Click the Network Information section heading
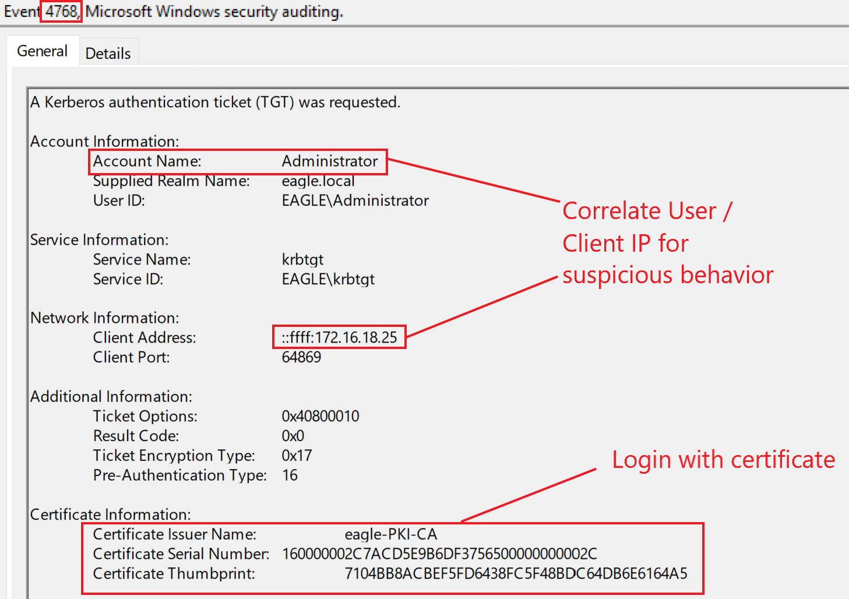The height and width of the screenshot is (599, 849). tap(104, 318)
